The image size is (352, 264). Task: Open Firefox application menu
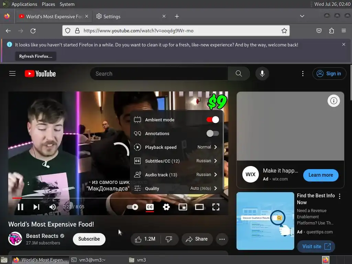tap(344, 31)
